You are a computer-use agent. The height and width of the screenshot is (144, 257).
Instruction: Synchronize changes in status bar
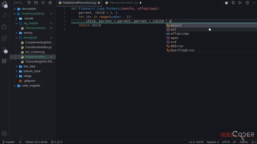tap(20, 142)
